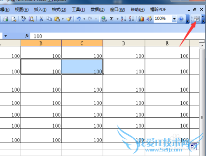Run the Spelling check tool
The width and height of the screenshot is (206, 156).
point(23,19)
